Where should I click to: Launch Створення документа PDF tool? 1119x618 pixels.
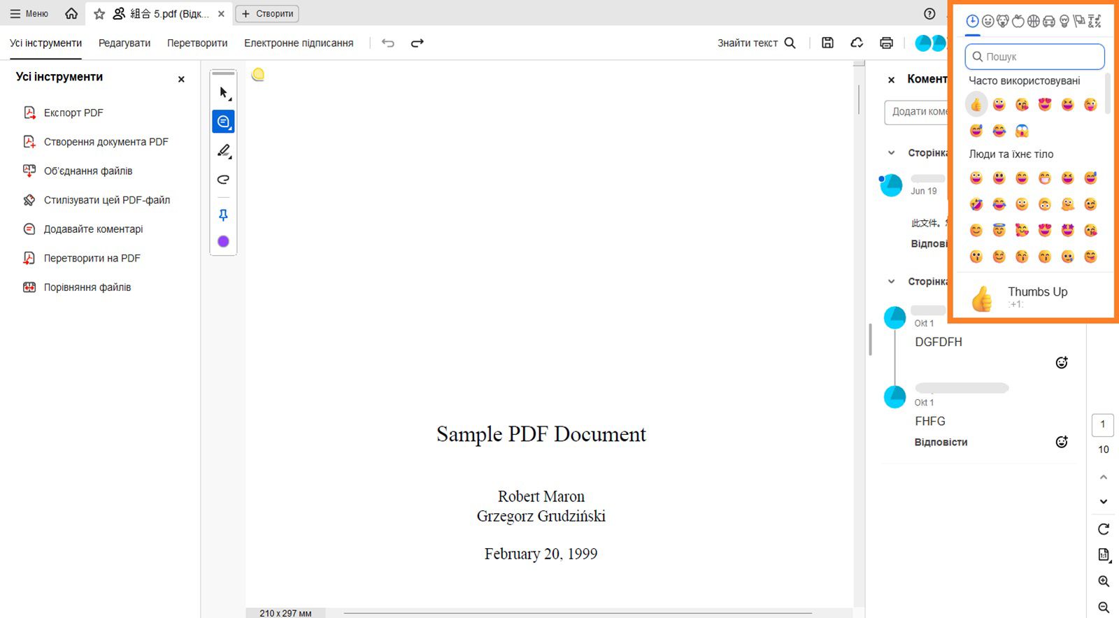pyautogui.click(x=96, y=142)
